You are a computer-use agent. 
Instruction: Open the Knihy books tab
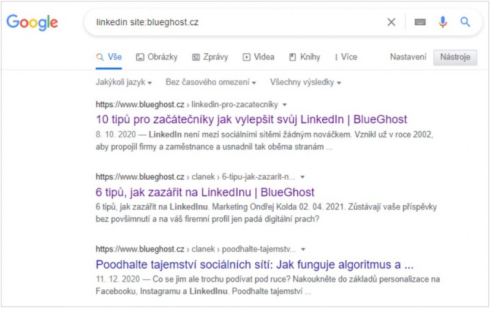[x=304, y=57]
